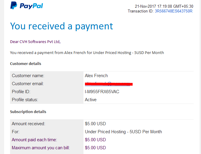Click the Maximum amount you can bill value

(95, 148)
